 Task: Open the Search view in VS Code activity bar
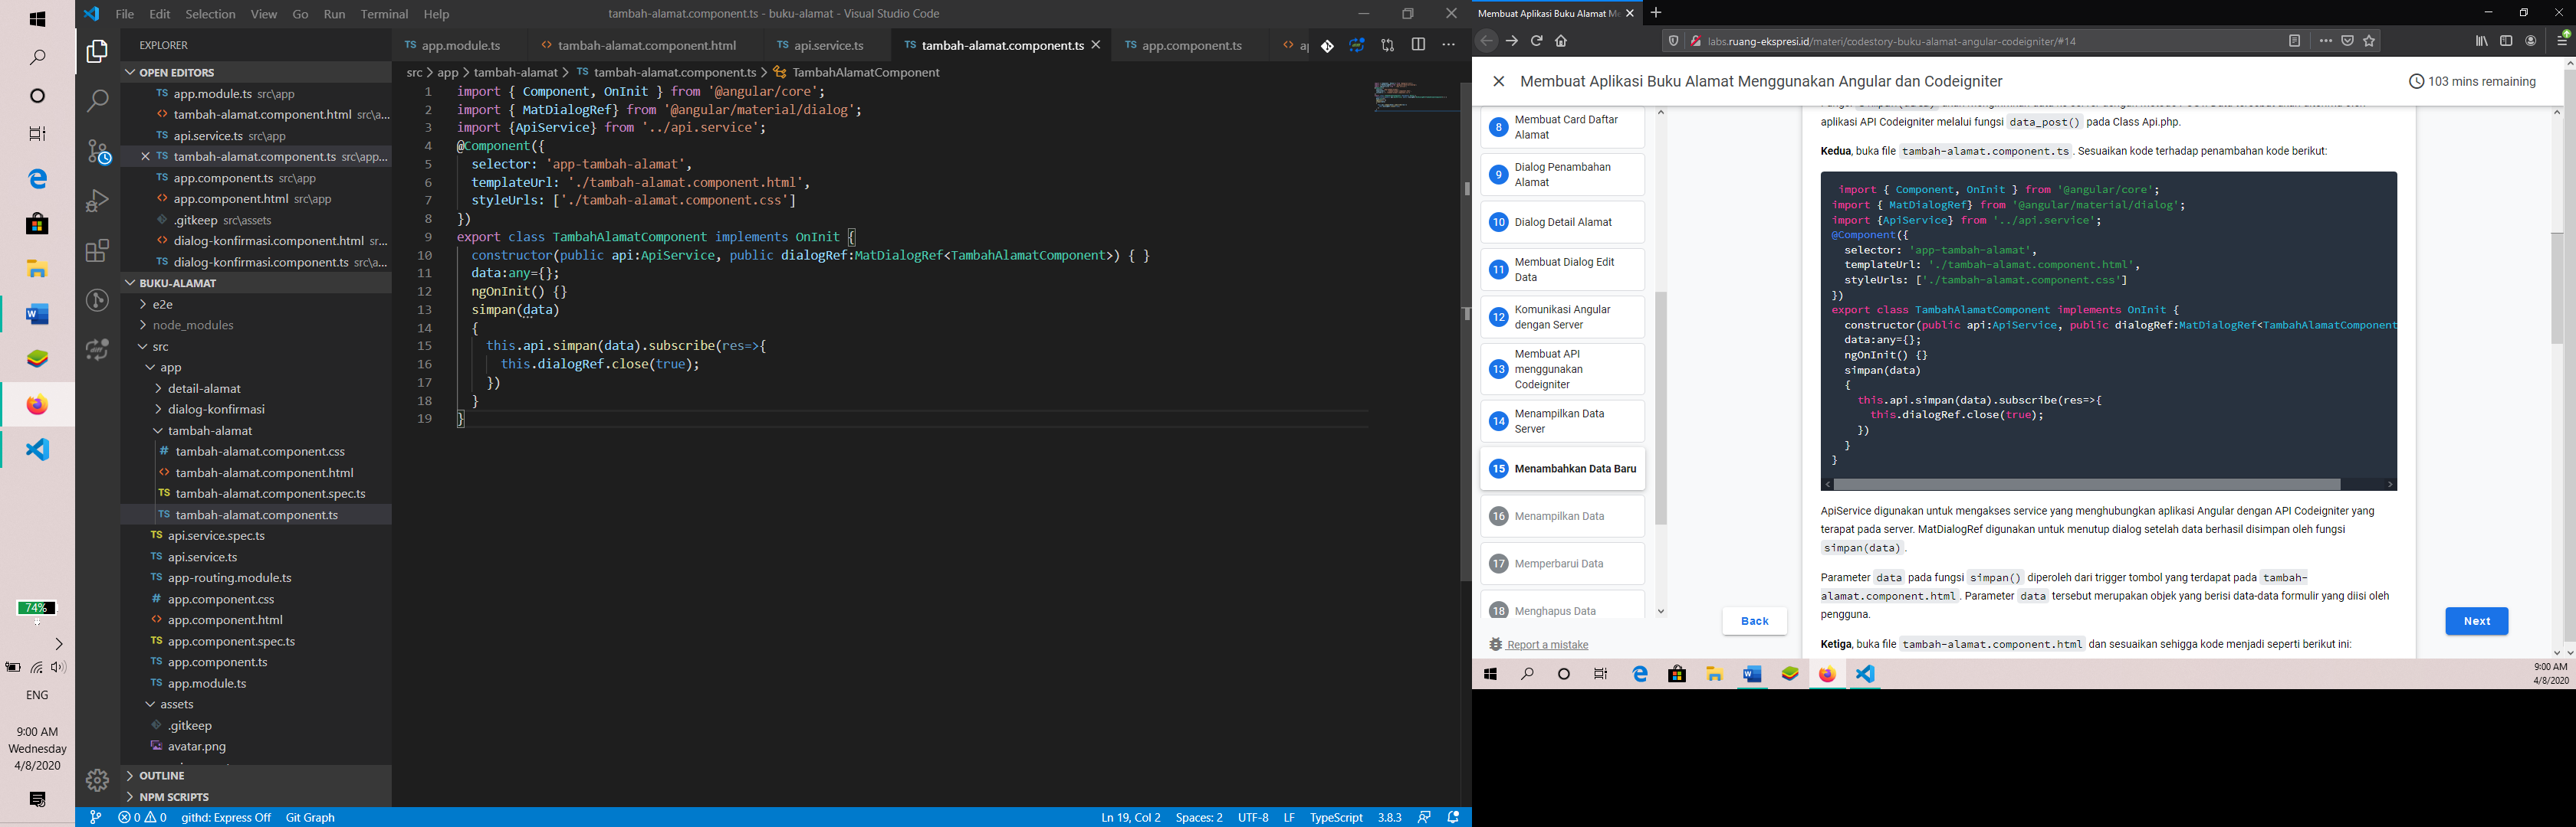(x=97, y=101)
